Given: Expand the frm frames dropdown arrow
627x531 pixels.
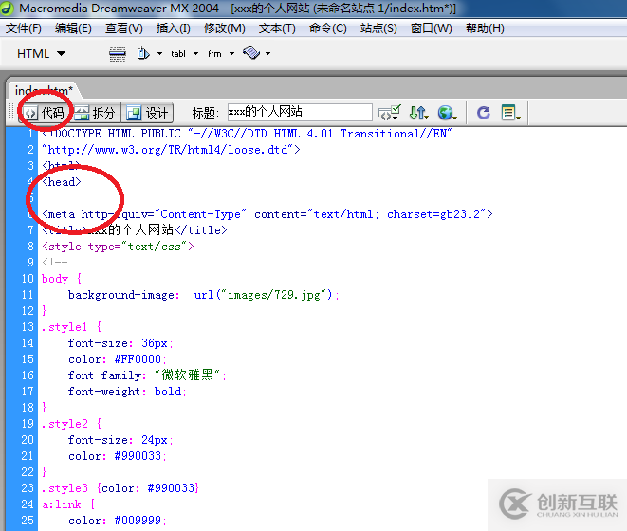Looking at the screenshot, I should [231, 54].
